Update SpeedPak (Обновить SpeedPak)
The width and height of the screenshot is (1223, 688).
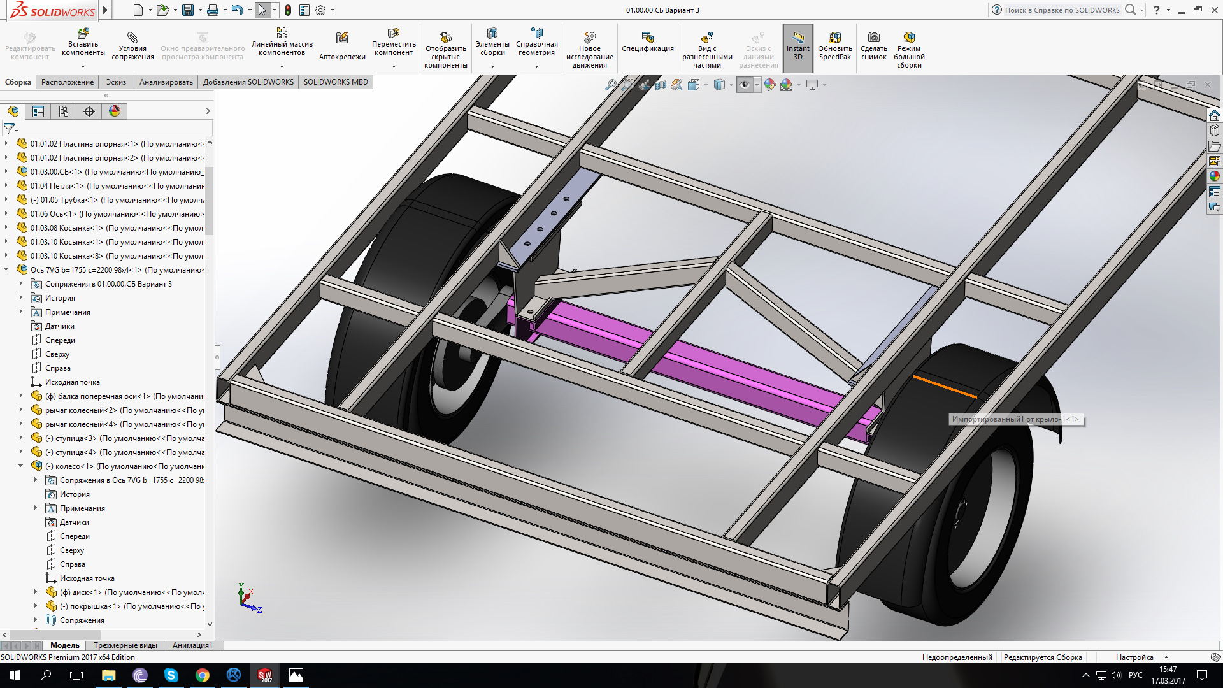[834, 46]
